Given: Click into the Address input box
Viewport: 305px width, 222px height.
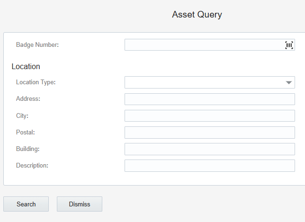Looking at the screenshot, I should tap(210, 99).
